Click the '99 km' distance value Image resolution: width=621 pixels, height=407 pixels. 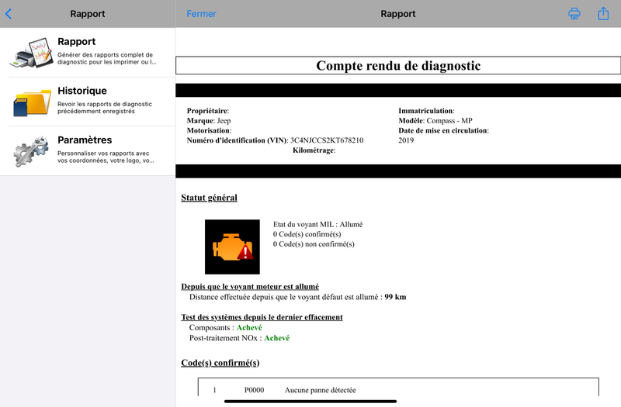(x=395, y=297)
